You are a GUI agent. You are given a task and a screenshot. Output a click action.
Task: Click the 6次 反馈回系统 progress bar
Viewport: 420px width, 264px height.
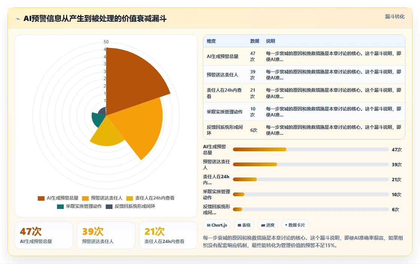click(311, 209)
